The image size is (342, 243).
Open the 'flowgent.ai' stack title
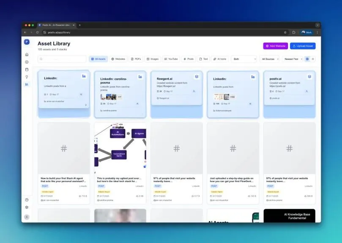(164, 79)
